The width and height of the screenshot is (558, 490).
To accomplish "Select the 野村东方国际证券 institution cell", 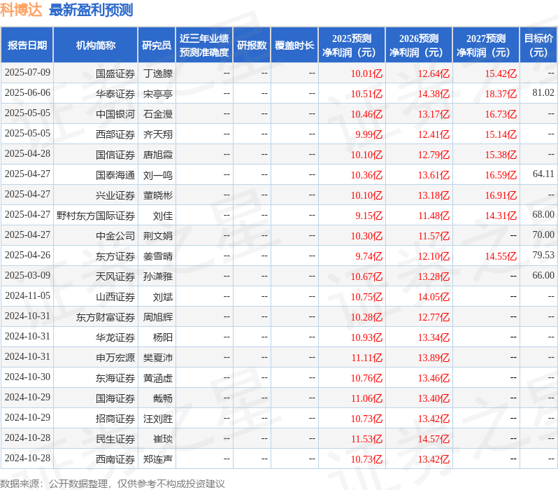I will pos(96,216).
